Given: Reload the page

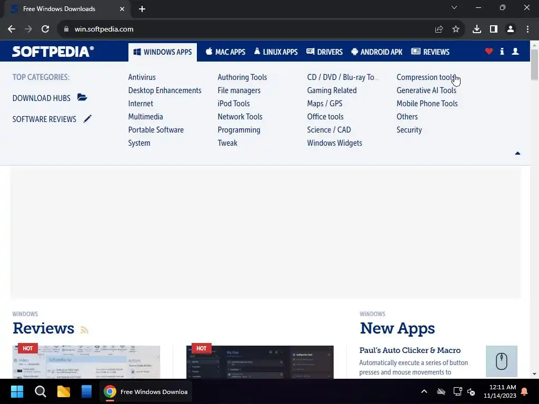Looking at the screenshot, I should [x=45, y=29].
